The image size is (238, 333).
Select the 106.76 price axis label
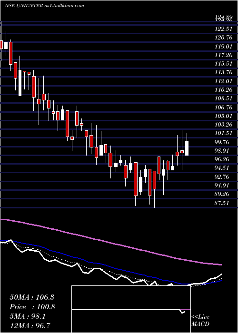223,108
